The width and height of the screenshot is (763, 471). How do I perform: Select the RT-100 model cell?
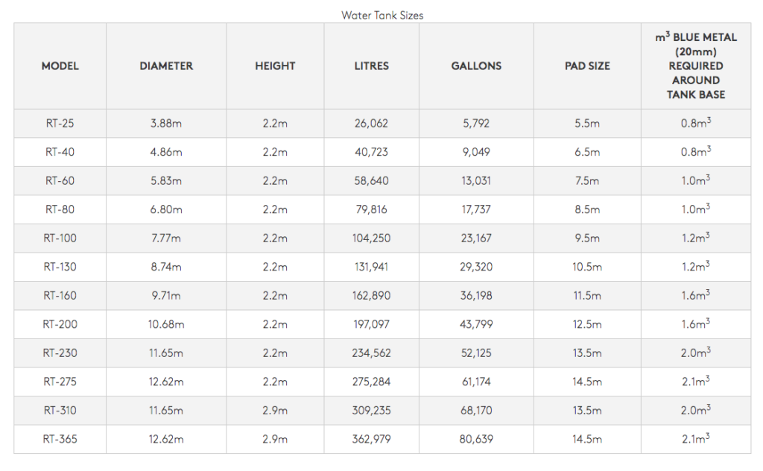[60, 238]
